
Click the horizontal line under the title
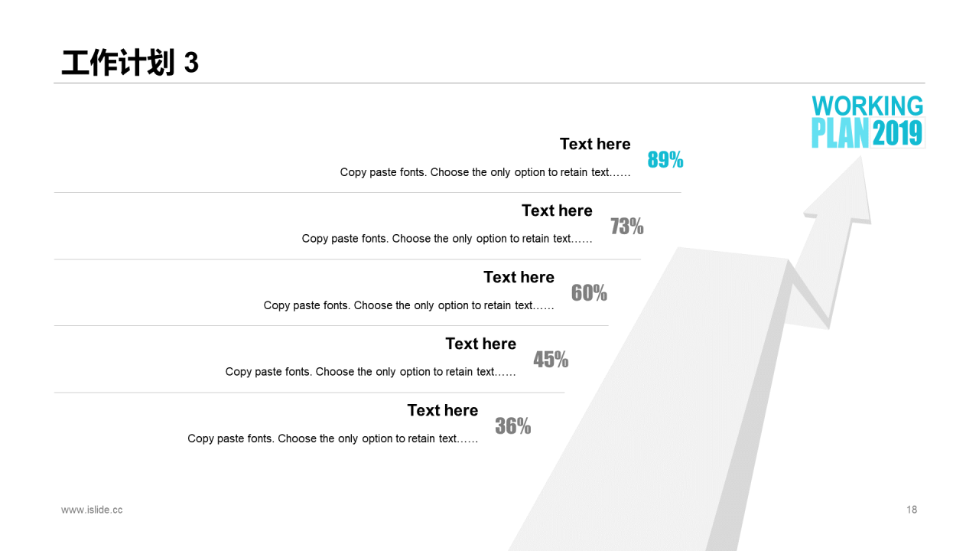pos(489,83)
